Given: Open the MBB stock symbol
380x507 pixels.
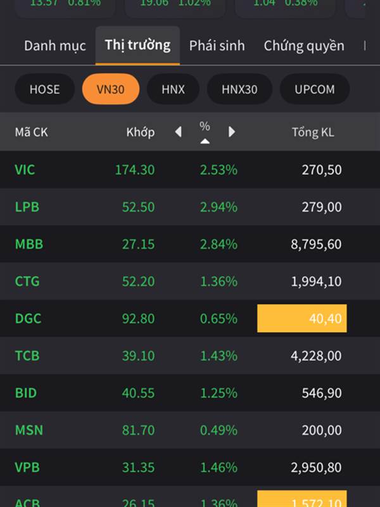Looking at the screenshot, I should [29, 244].
